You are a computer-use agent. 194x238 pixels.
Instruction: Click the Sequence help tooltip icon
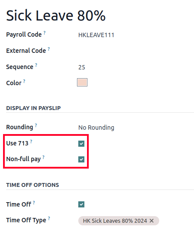[36, 65]
